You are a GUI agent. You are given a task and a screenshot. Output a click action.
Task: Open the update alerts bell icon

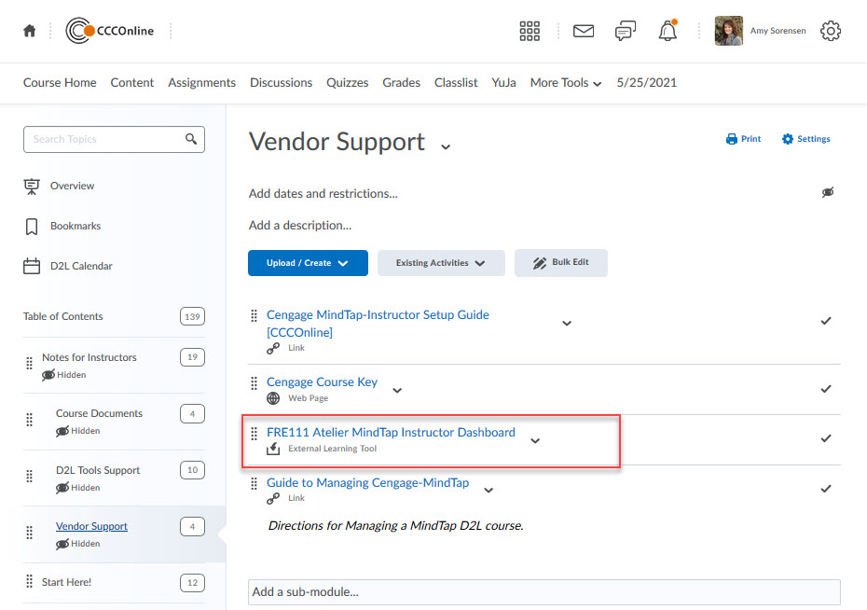pos(667,31)
